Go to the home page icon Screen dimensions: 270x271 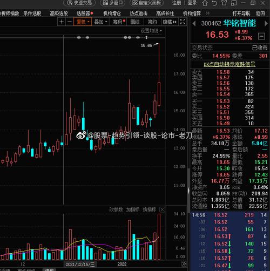205,3
